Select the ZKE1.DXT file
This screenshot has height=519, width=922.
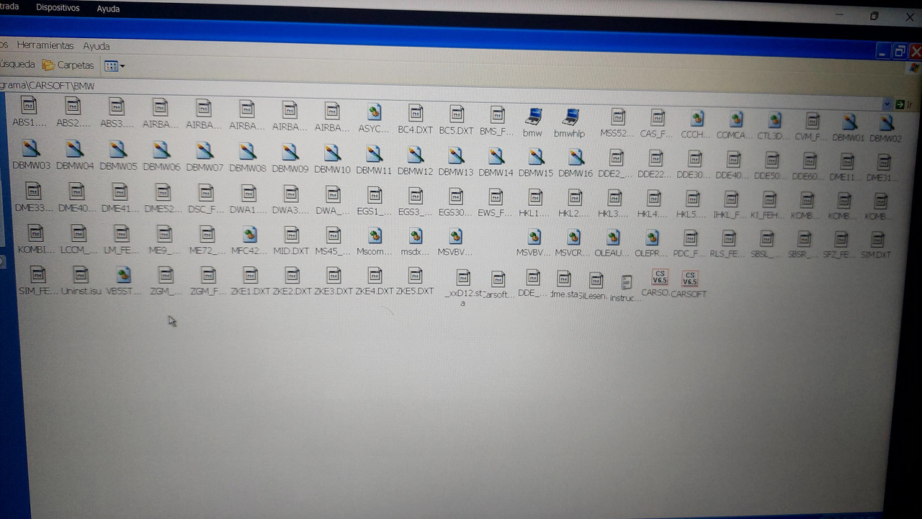[251, 275]
